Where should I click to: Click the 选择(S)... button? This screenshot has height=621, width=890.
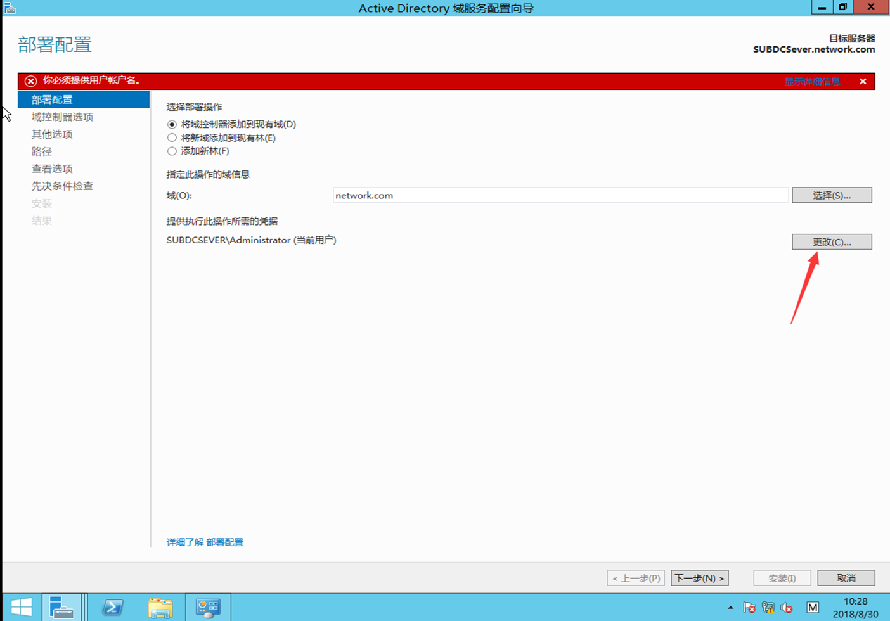pyautogui.click(x=832, y=195)
